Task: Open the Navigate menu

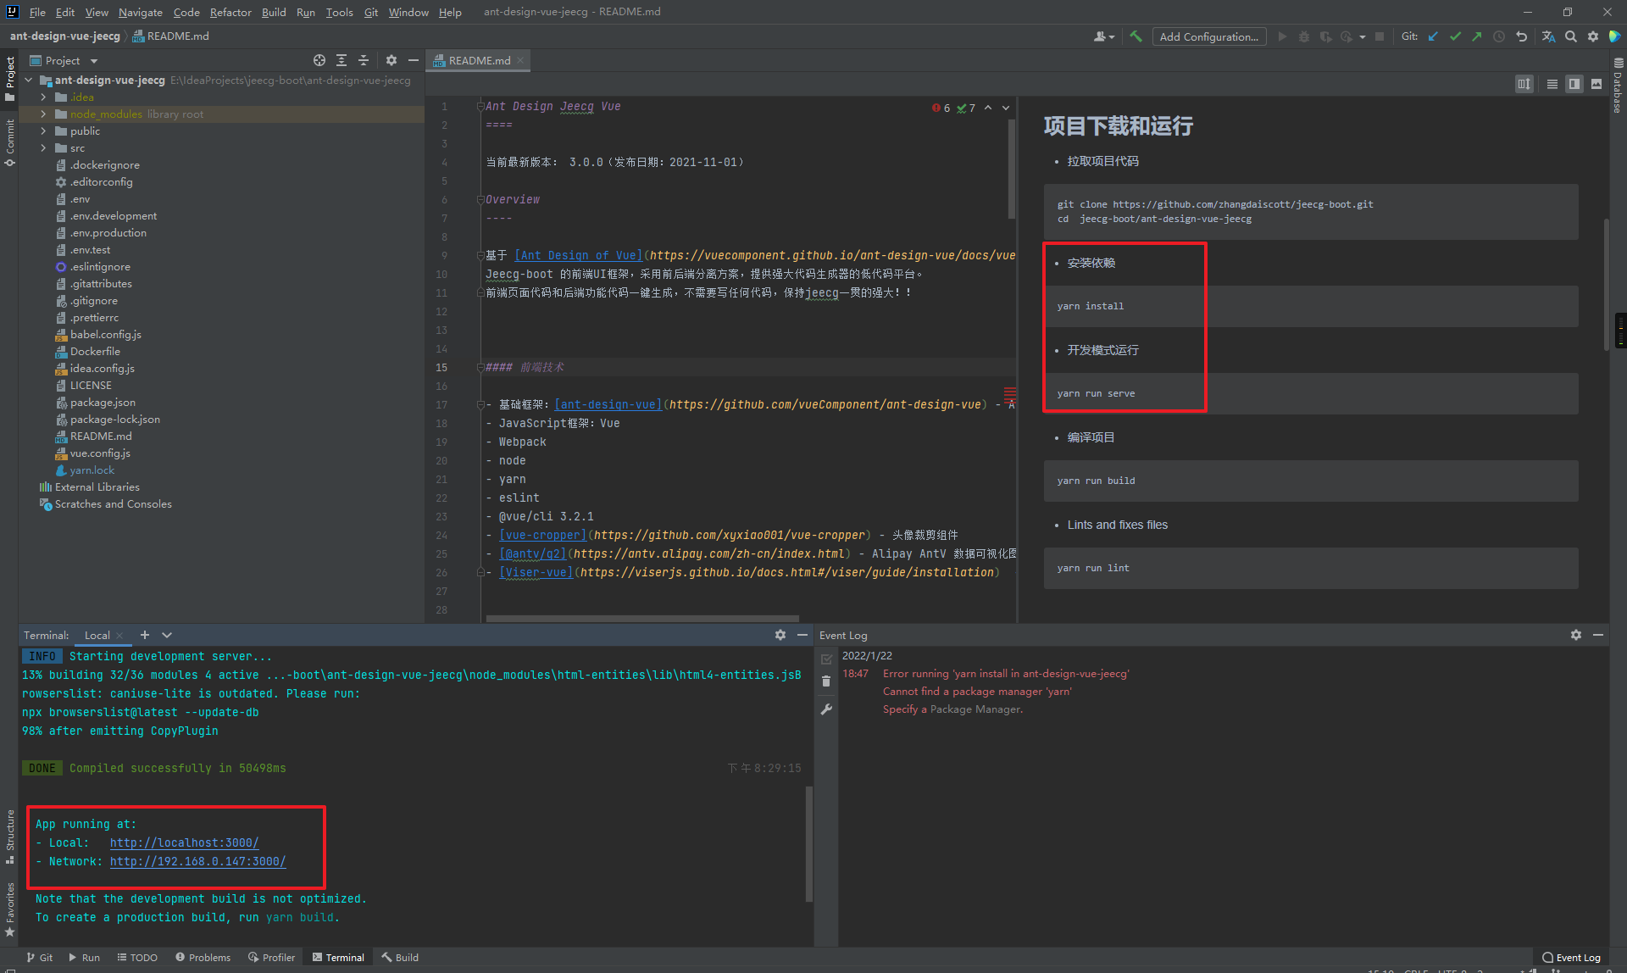Action: click(140, 12)
